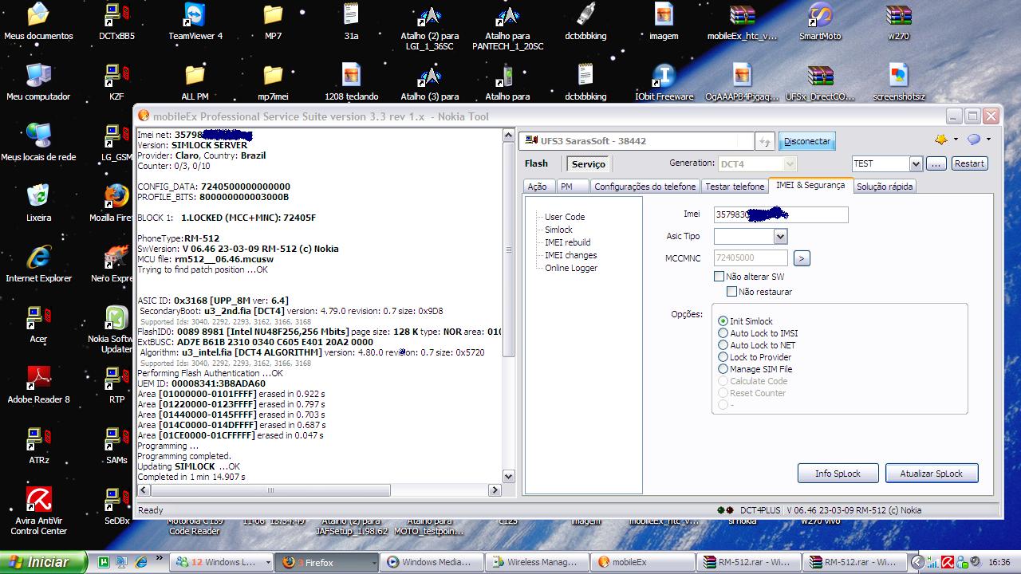The height and width of the screenshot is (574, 1021).
Task: Open Meus documentos desktop icon
Action: click(x=38, y=22)
